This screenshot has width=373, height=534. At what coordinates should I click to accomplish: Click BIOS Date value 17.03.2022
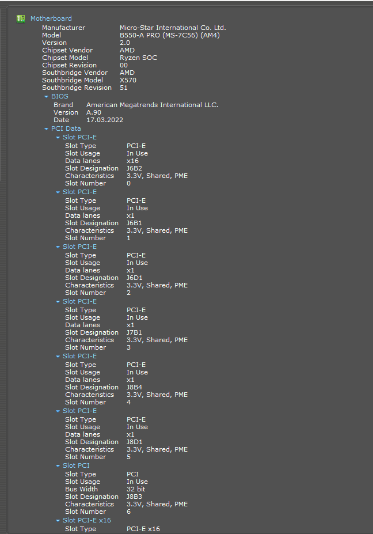[105, 120]
